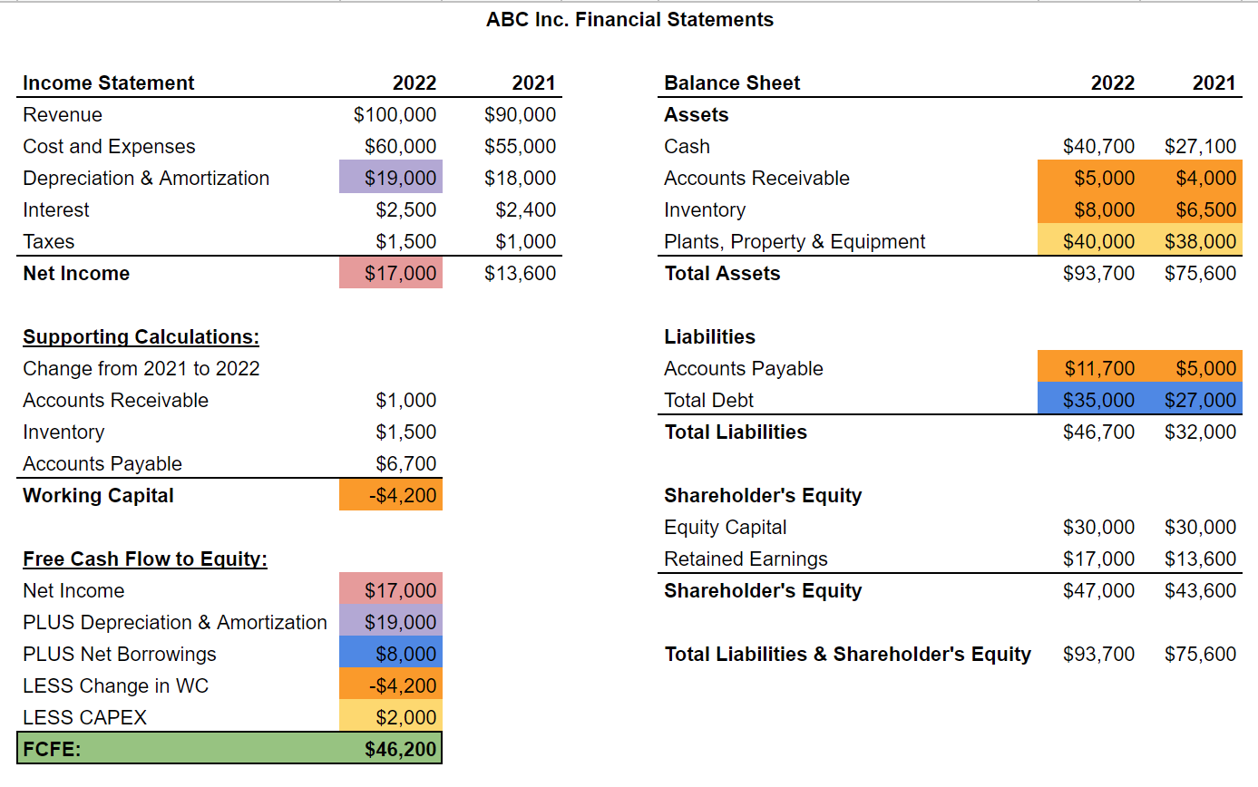The height and width of the screenshot is (787, 1258).
Task: Select the Balance Sheet header cell
Action: [732, 83]
